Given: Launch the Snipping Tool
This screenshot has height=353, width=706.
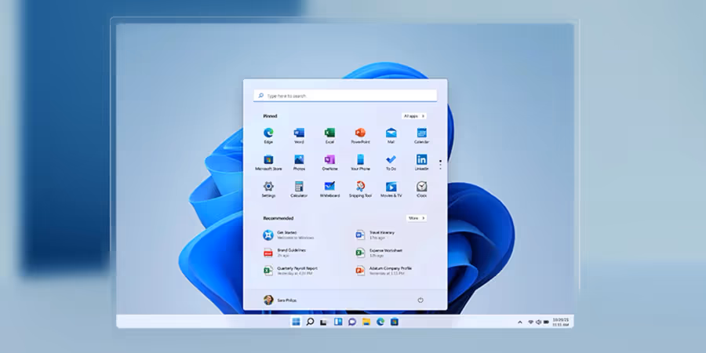Looking at the screenshot, I should [x=360, y=189].
